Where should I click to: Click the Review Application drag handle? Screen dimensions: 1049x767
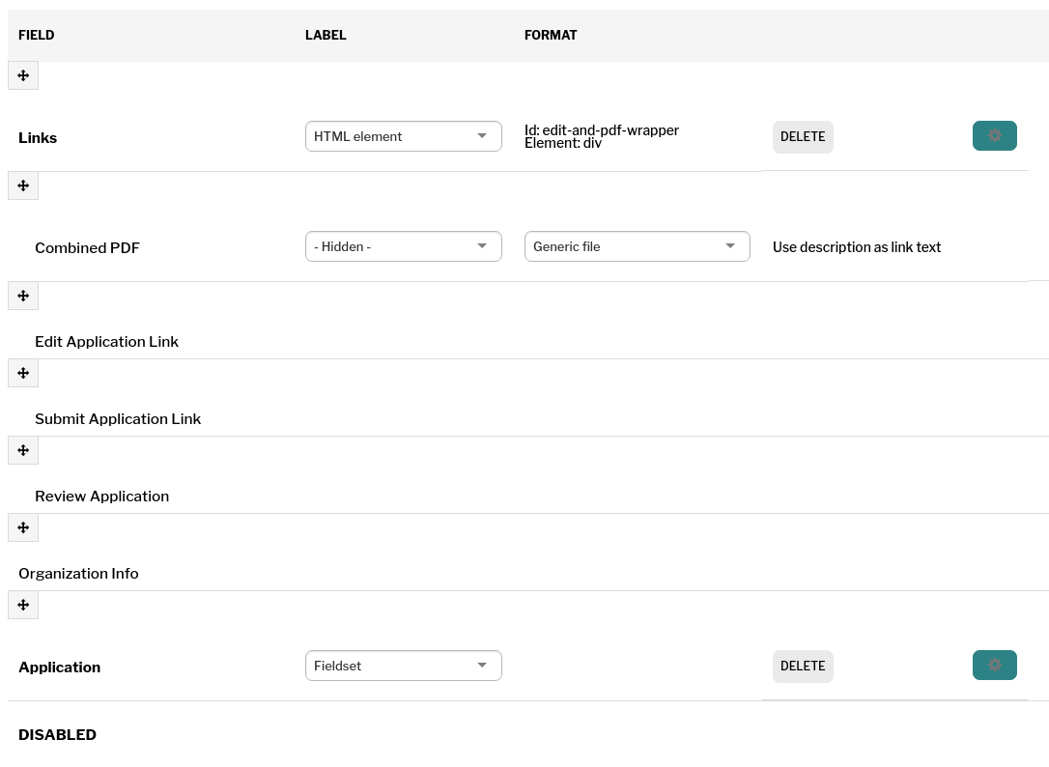coord(23,451)
